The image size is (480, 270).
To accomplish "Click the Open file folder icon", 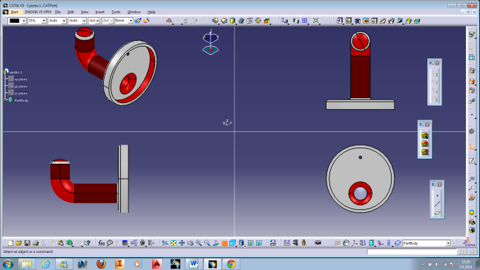I will (19, 243).
